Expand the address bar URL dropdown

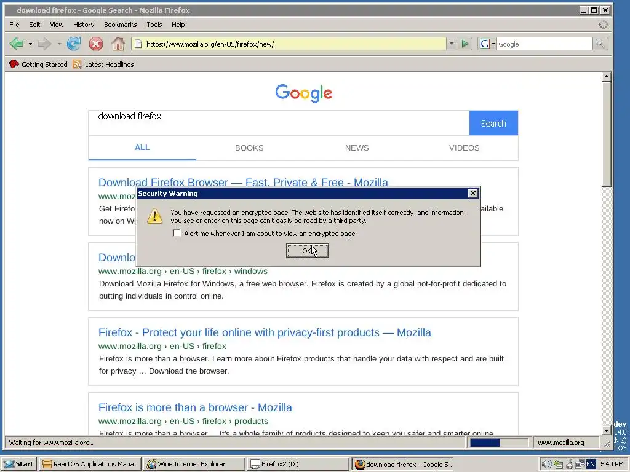click(x=452, y=44)
